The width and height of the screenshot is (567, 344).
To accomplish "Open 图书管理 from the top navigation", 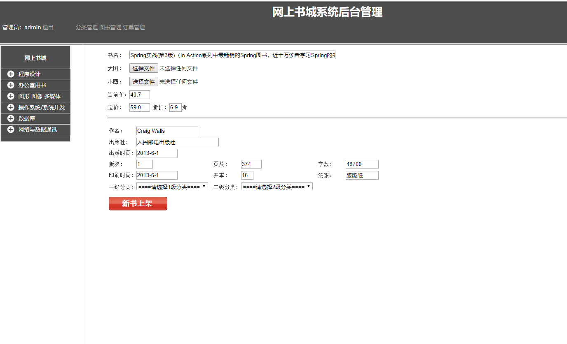I will click(x=110, y=27).
